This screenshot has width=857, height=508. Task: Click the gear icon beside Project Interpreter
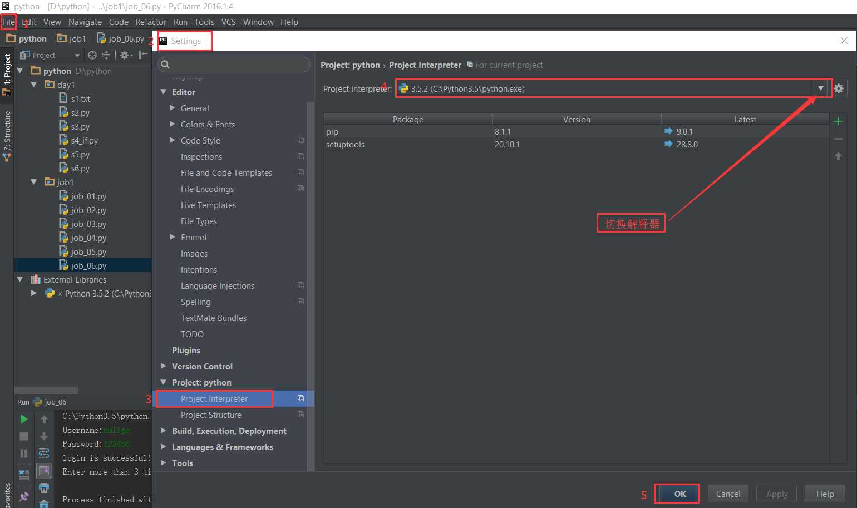pos(839,88)
